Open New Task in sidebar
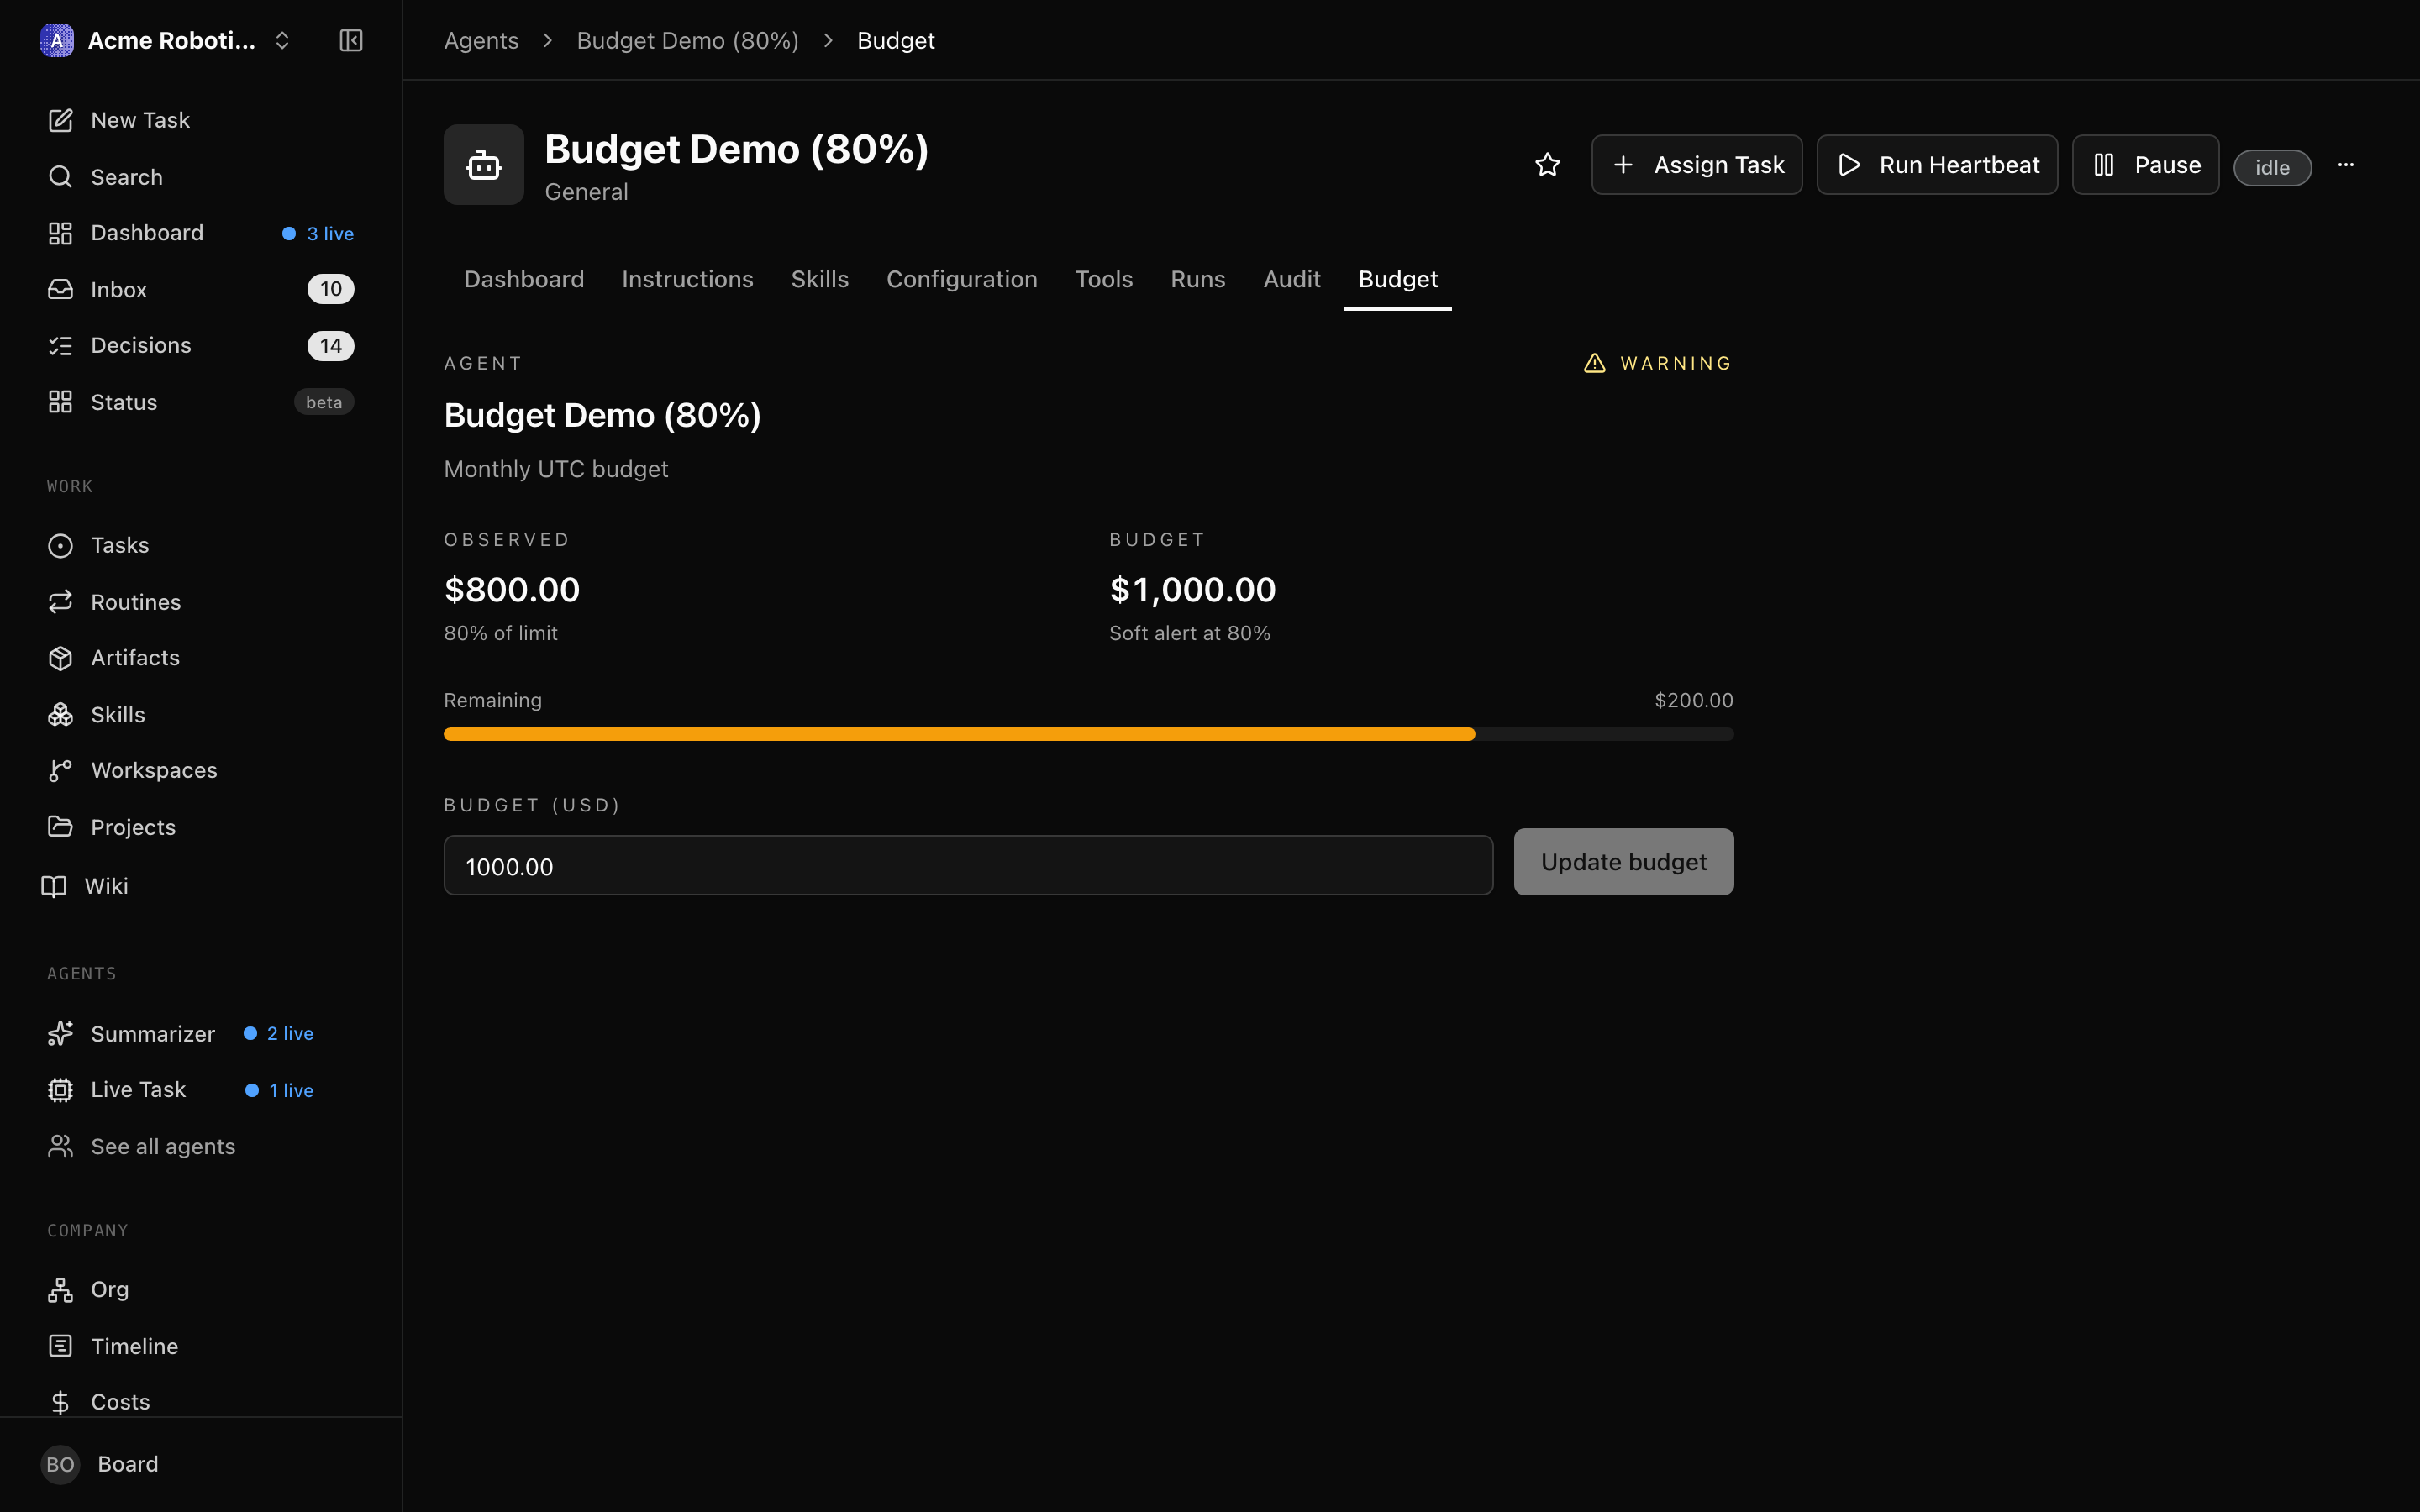The width and height of the screenshot is (2420, 1512). (200, 120)
